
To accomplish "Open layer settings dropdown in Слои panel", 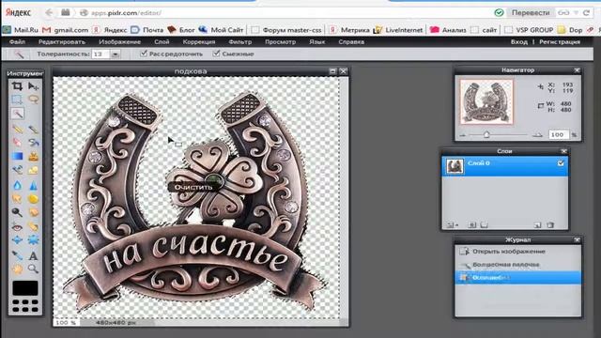I will [x=453, y=225].
